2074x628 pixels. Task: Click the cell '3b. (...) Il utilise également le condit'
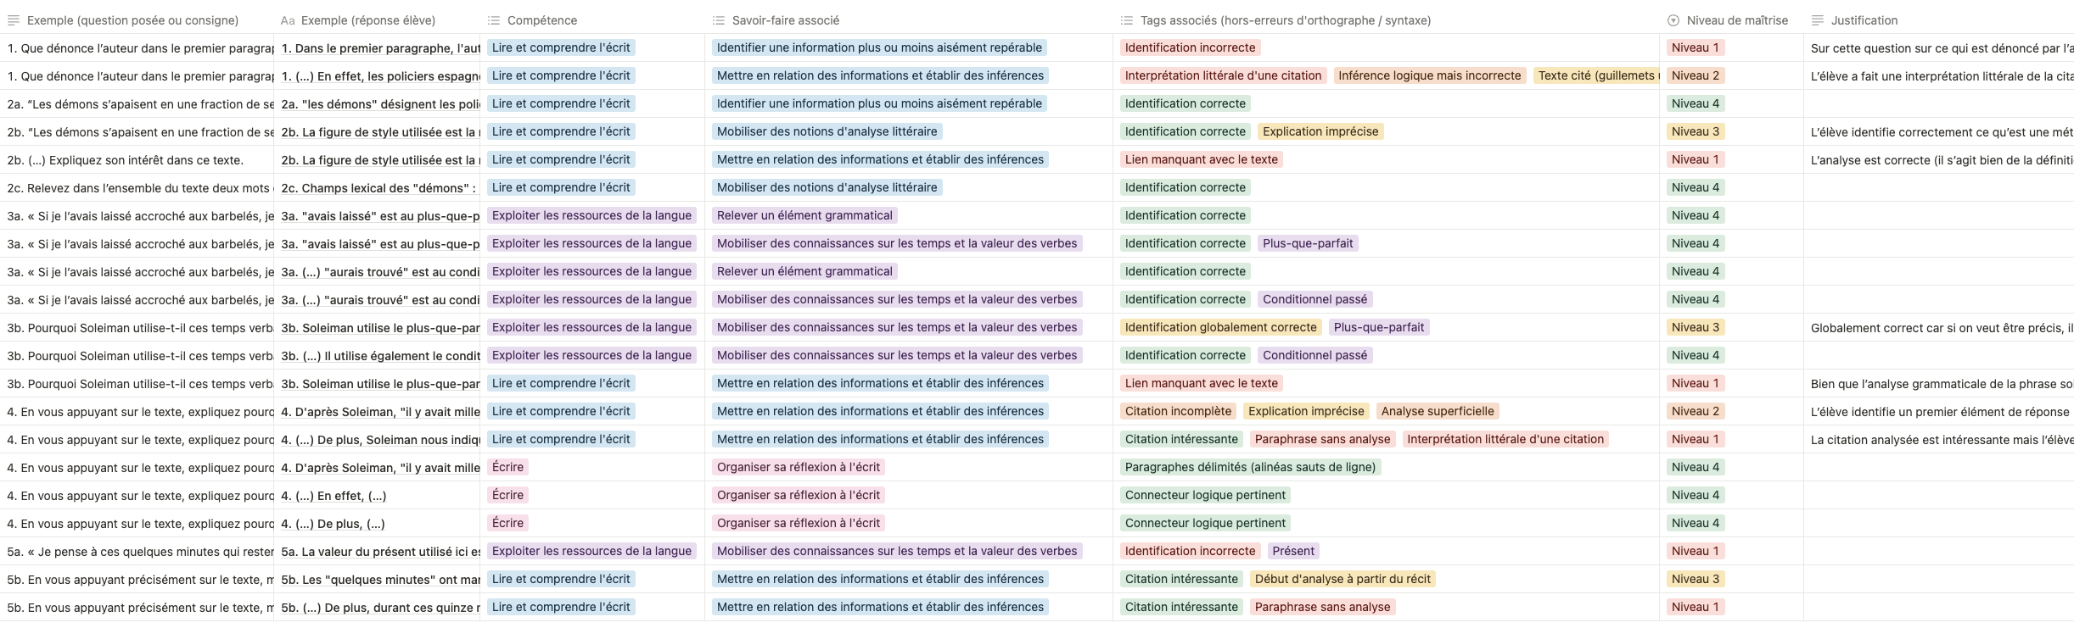point(377,356)
